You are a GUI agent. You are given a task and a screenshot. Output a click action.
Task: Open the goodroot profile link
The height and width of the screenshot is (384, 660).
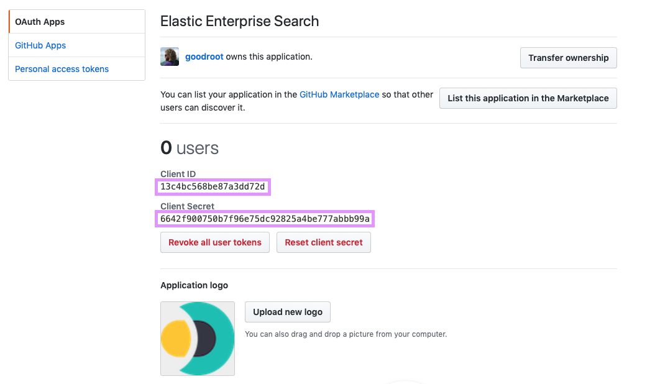(204, 57)
